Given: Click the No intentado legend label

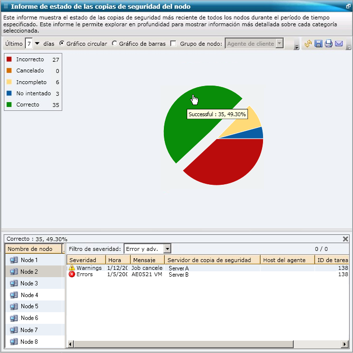Looking at the screenshot, I should tap(34, 93).
